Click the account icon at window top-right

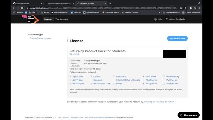[199, 3]
